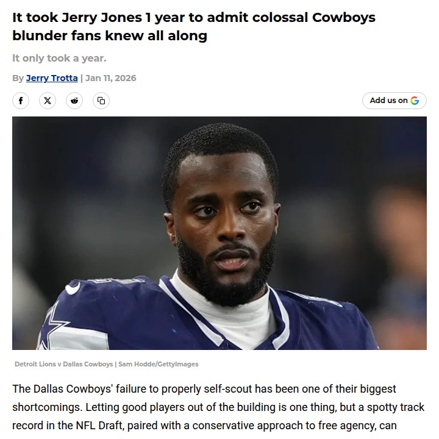
Task: Click the 'Detroit Lions v Dallas Cowboys' caption
Action: pos(64,364)
